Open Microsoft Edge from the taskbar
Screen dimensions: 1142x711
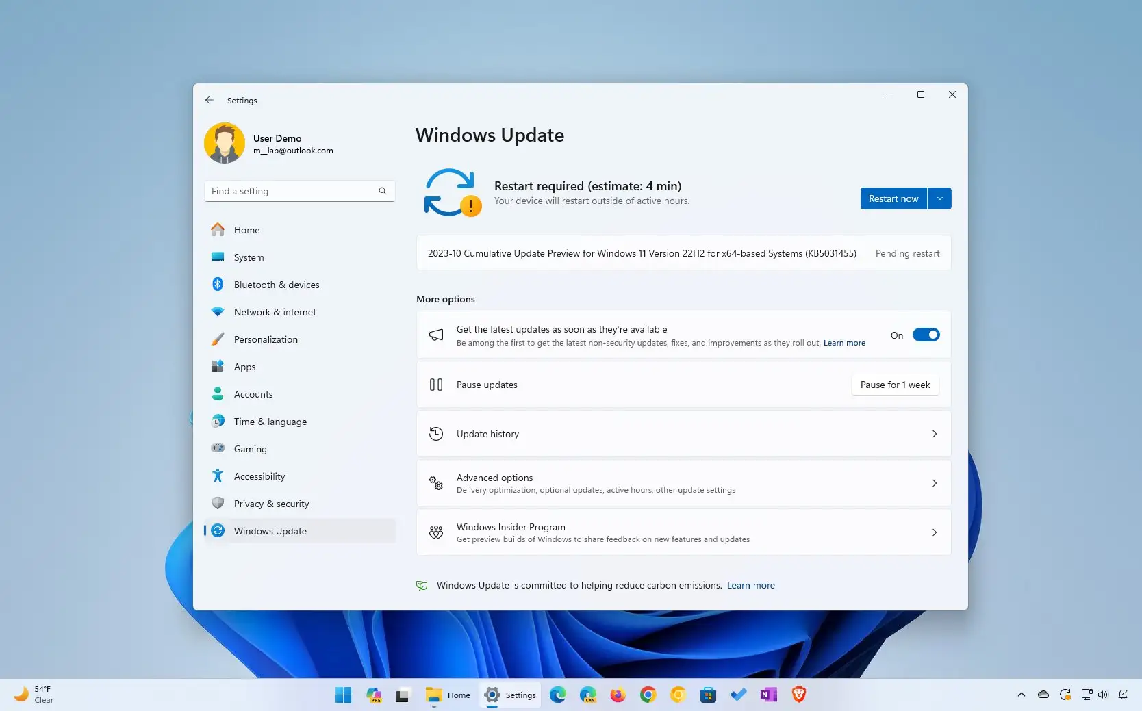(558, 695)
